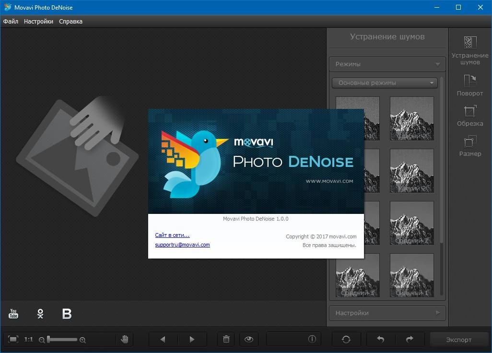This screenshot has height=353, width=492.
Task: Open Movavi's YouTube channel icon
Action: [x=13, y=314]
